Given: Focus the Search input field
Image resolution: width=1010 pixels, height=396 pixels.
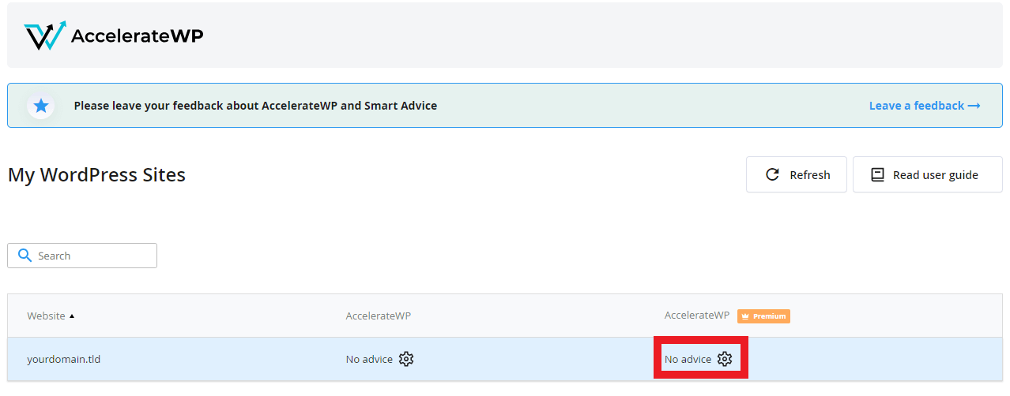Looking at the screenshot, I should (82, 256).
